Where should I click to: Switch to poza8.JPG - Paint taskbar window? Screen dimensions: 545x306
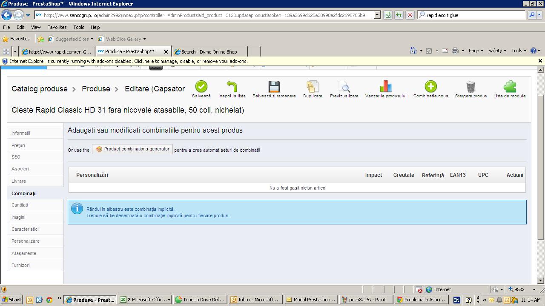click(366, 300)
